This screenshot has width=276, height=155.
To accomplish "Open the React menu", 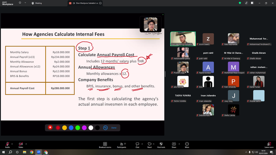I will click(x=150, y=145).
